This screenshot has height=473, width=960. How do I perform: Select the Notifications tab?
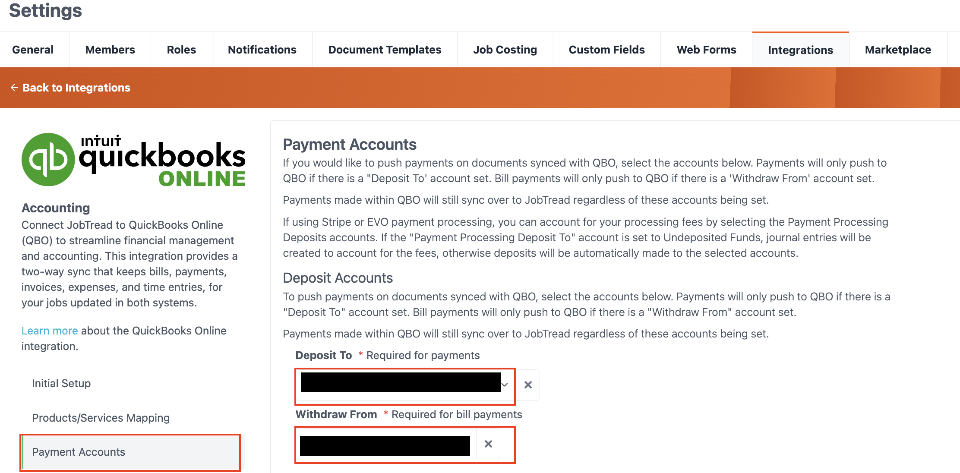pos(262,50)
